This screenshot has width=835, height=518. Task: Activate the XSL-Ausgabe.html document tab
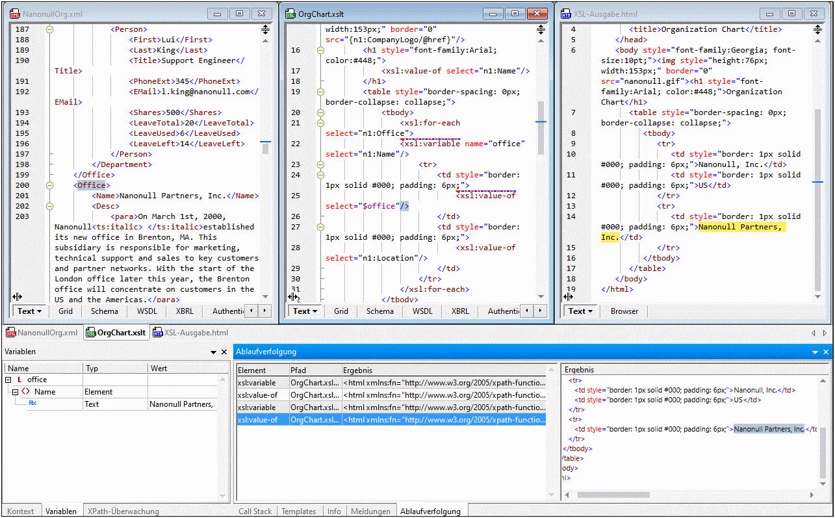tap(190, 333)
